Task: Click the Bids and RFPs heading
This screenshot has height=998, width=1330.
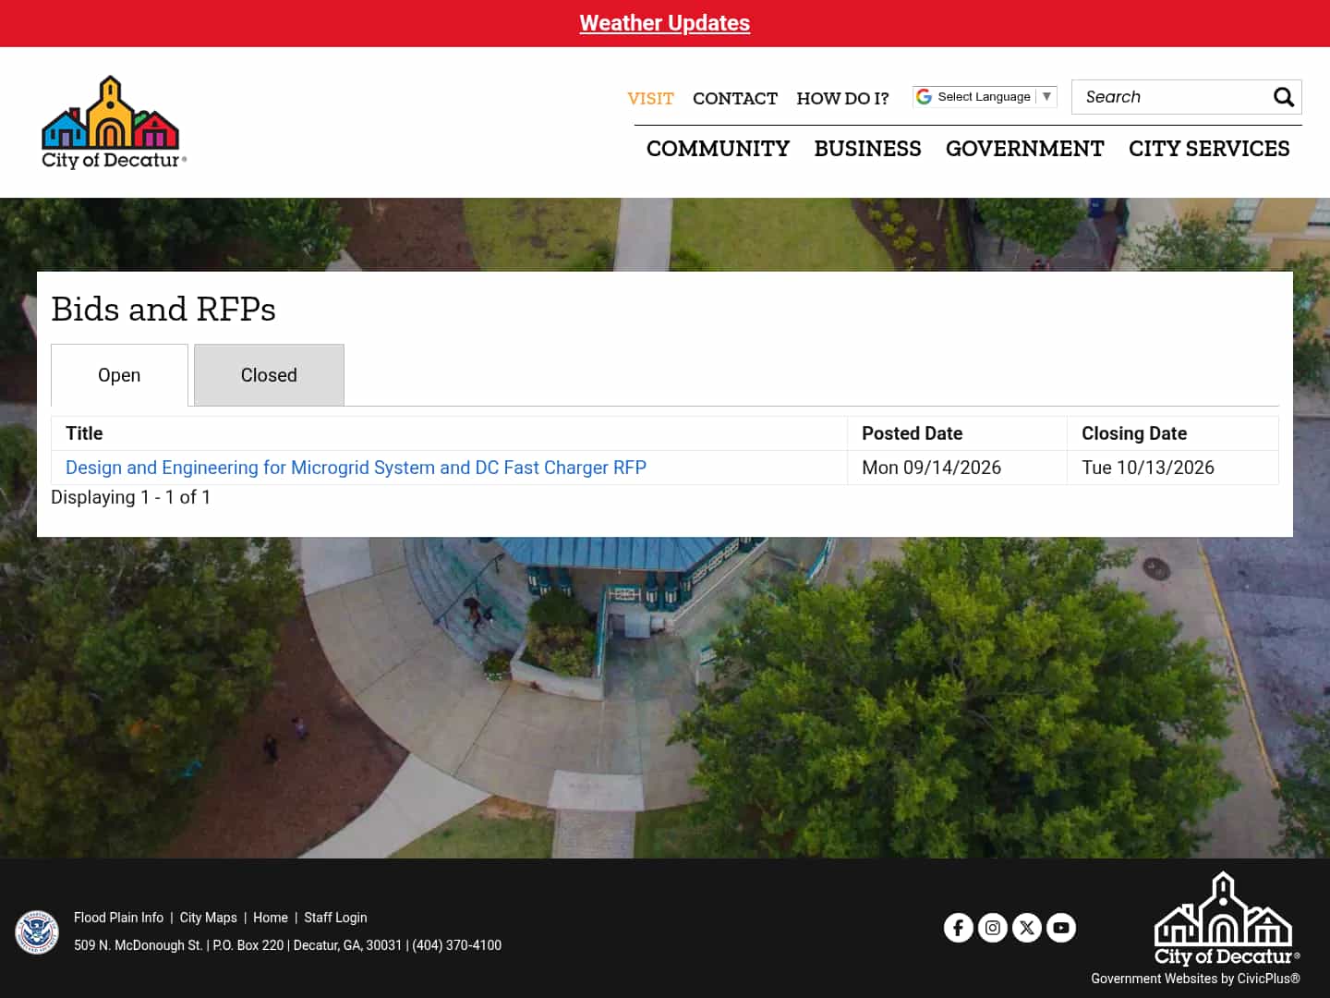Action: coord(163,309)
